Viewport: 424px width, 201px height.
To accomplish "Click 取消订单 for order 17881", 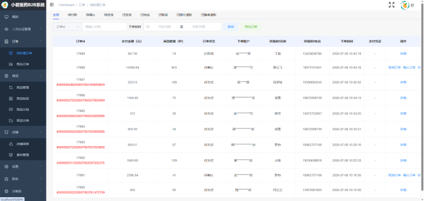I will 394,175.
